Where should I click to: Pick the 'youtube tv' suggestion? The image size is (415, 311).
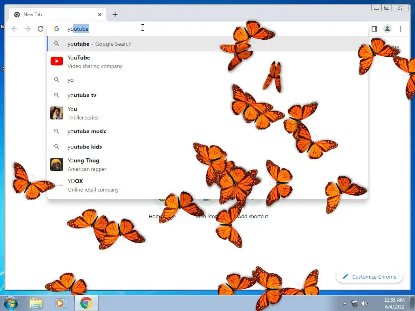[208, 95]
